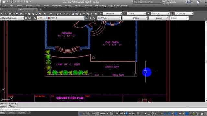Click the Save icon in quick access toolbar
This screenshot has height=116, width=207.
pos(12,2)
